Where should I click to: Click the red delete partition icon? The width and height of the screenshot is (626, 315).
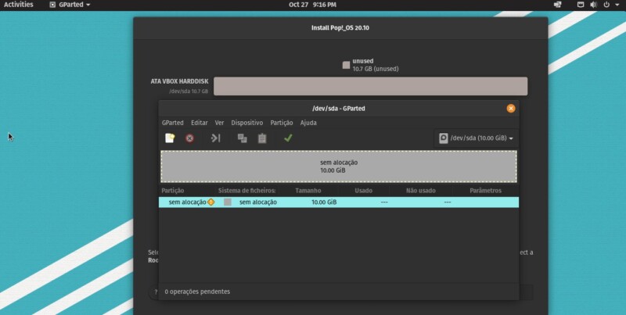tap(189, 138)
